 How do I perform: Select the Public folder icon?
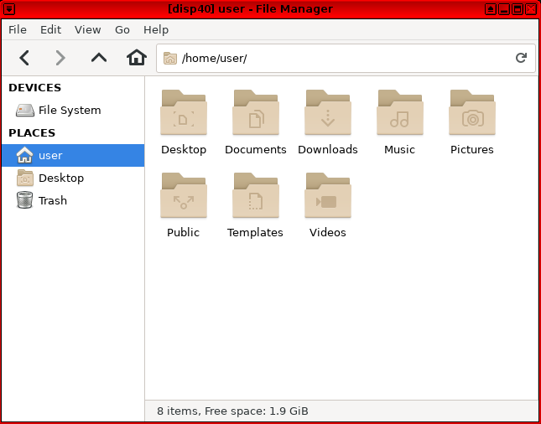[x=184, y=195]
